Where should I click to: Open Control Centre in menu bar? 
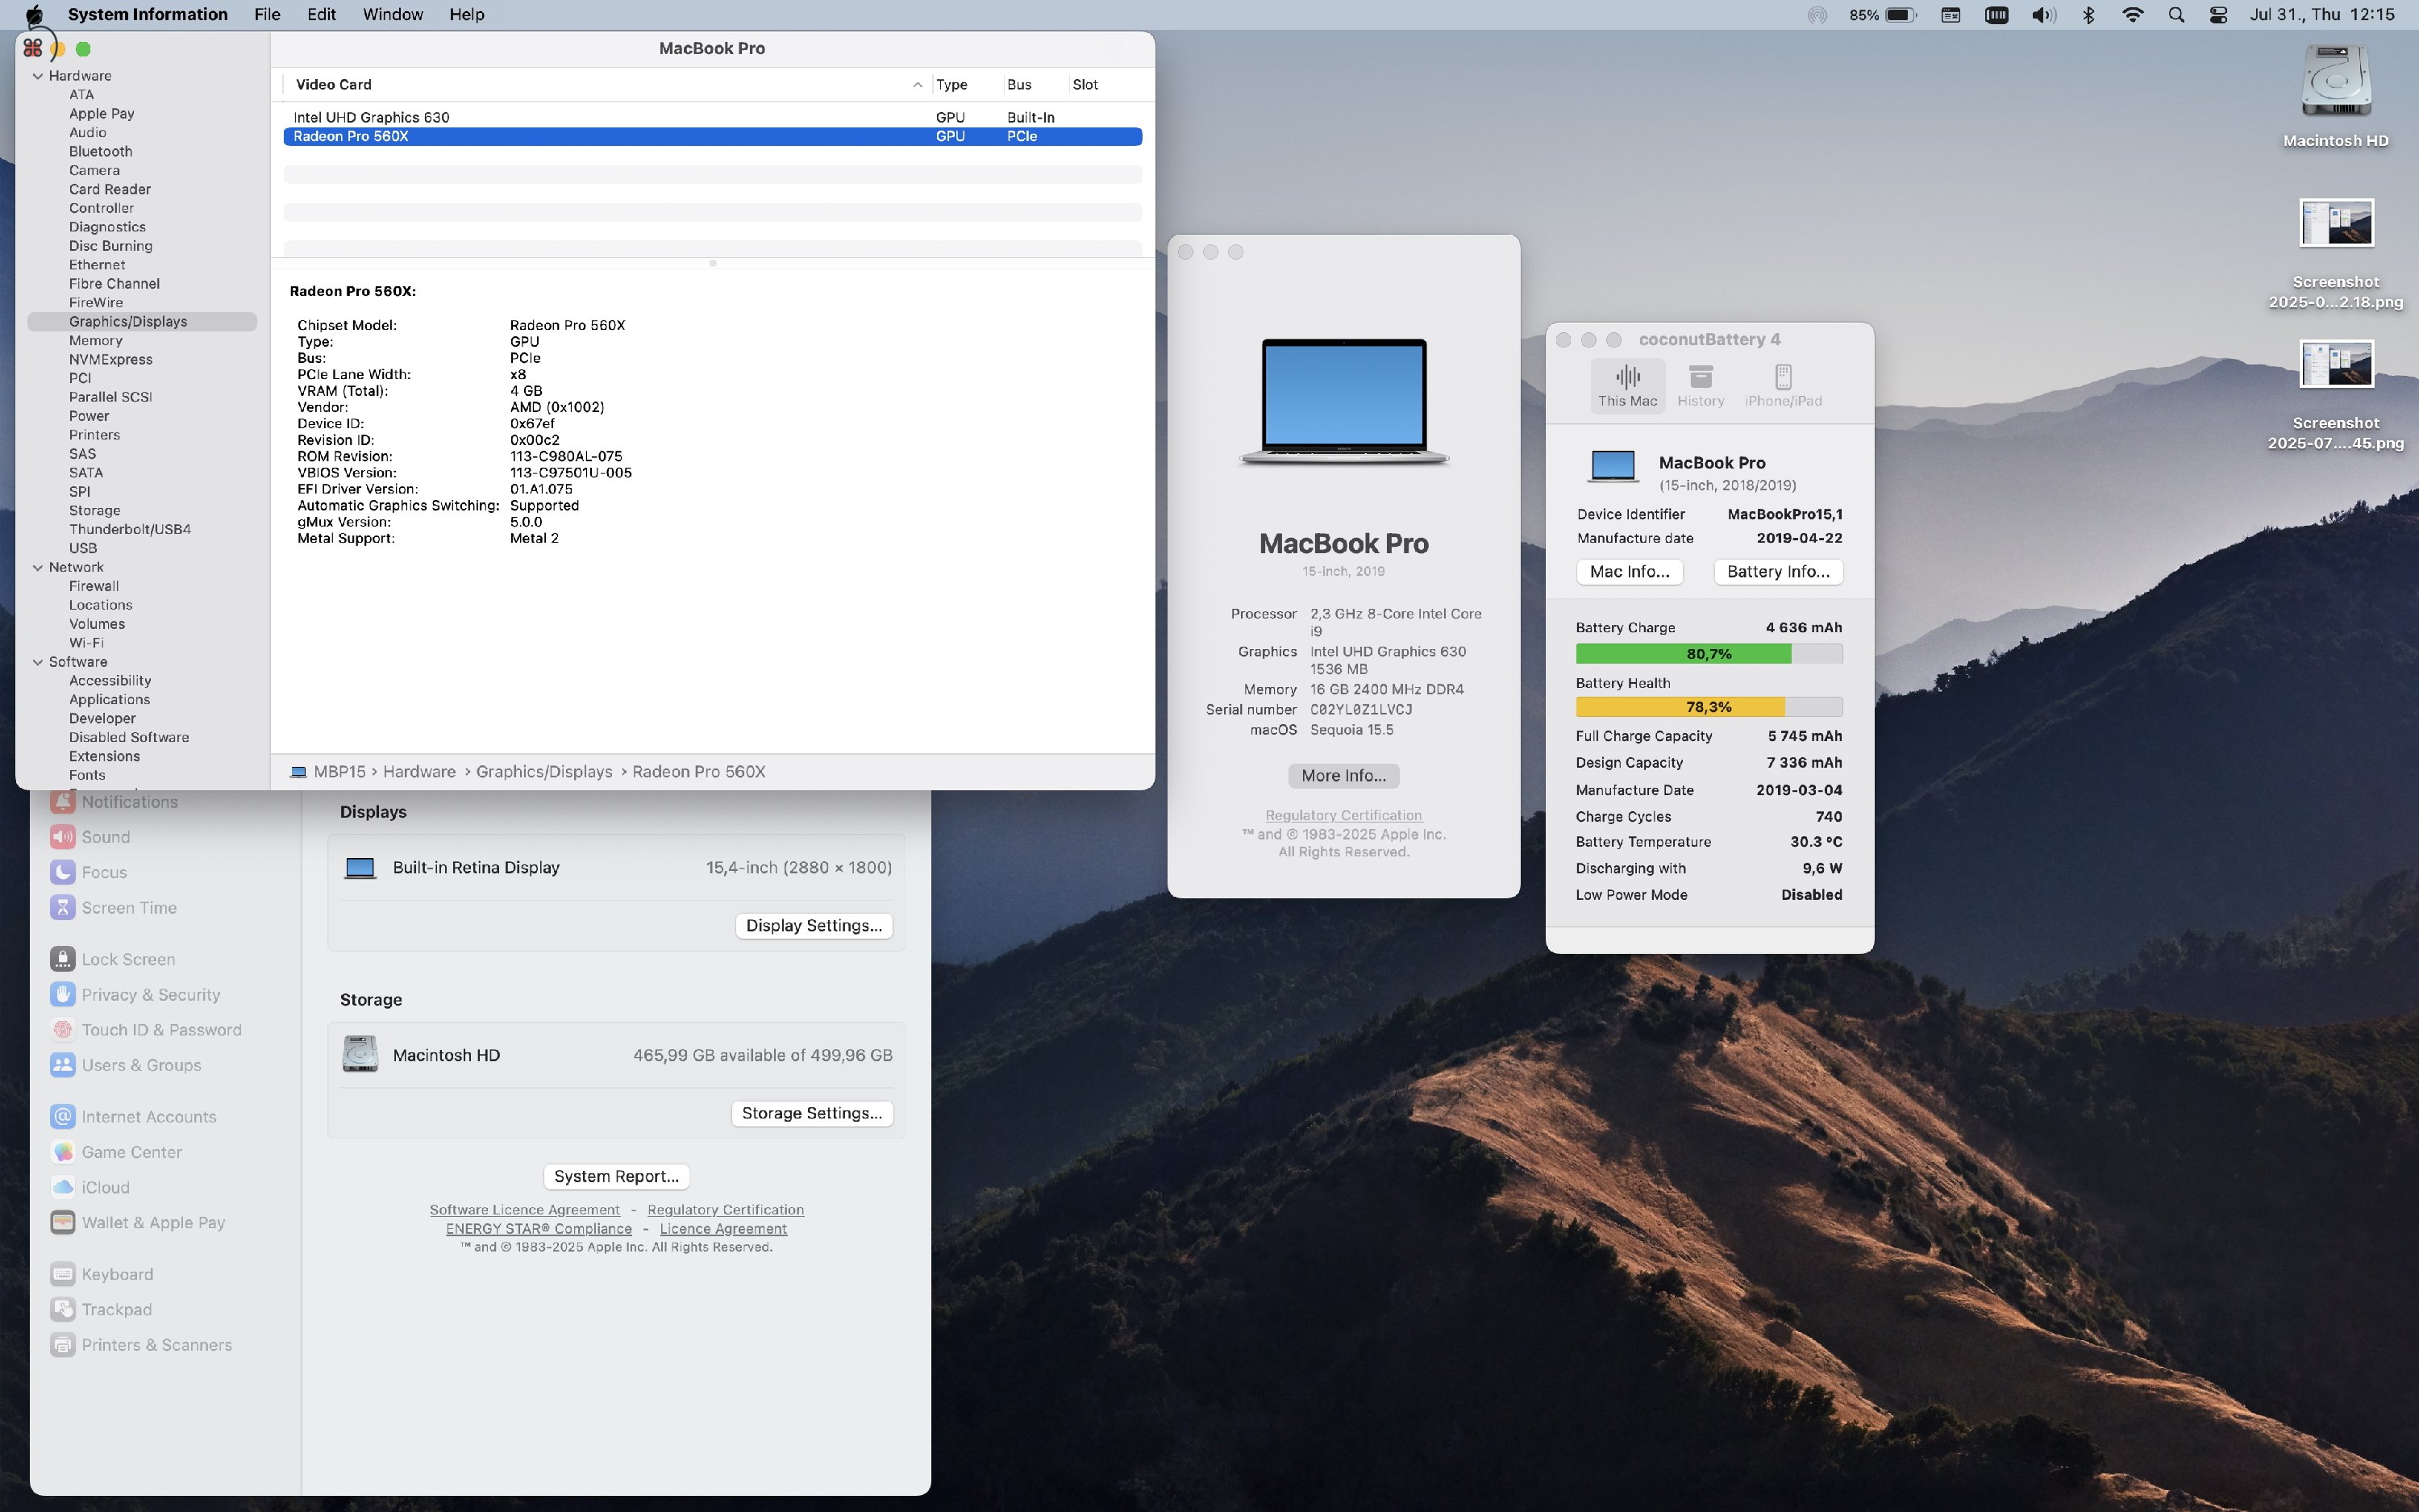coord(2218,15)
